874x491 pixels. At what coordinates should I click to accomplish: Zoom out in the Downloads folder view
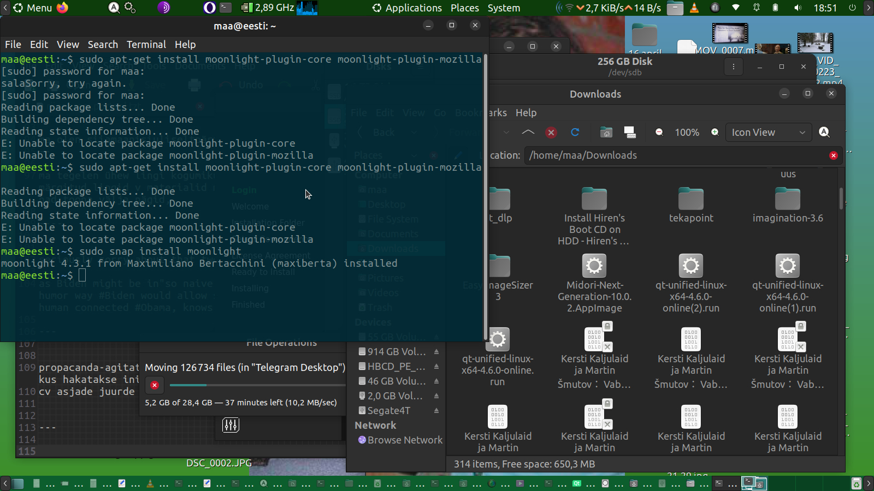659,133
